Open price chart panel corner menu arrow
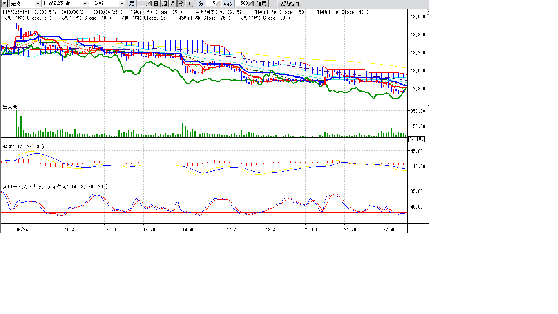The width and height of the screenshot is (558, 314). click(x=428, y=13)
